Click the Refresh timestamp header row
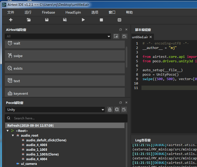 65,125
